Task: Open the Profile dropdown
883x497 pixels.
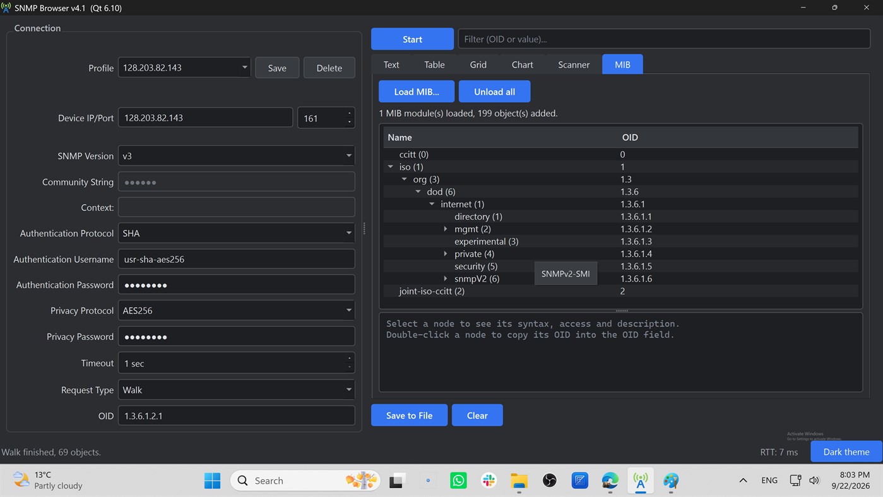Action: click(x=184, y=68)
